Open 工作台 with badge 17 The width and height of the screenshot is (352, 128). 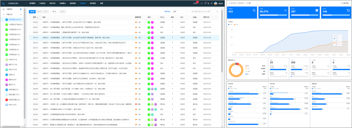(196, 3)
